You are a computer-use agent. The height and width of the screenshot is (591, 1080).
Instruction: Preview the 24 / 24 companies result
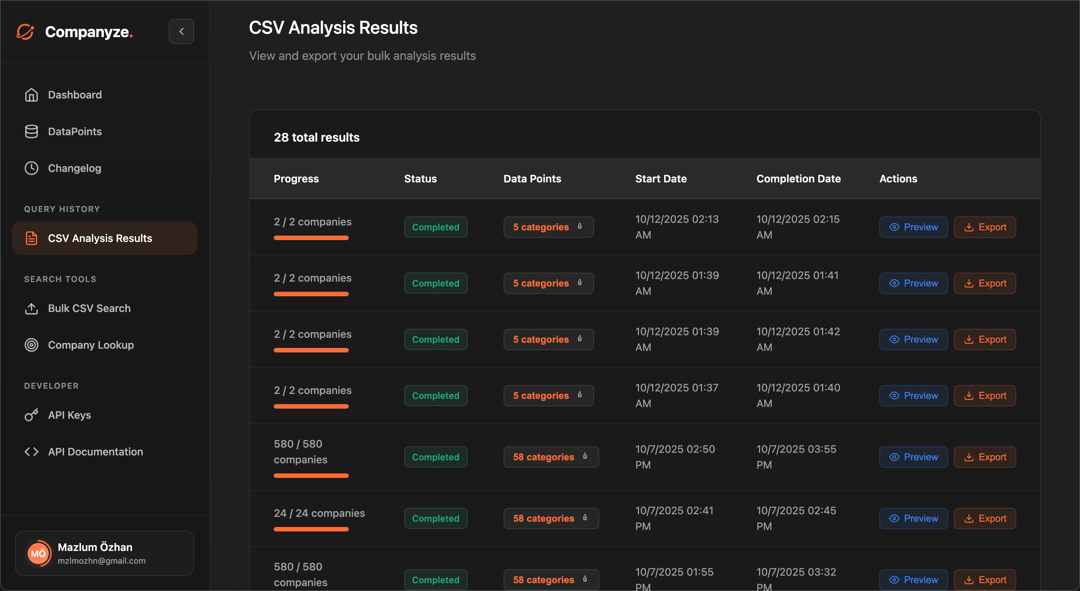913,518
